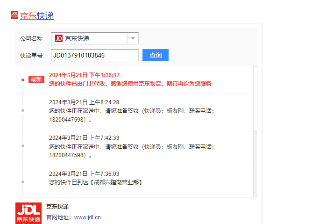
Task: Open the 京东快递 title link
Action: [37, 15]
